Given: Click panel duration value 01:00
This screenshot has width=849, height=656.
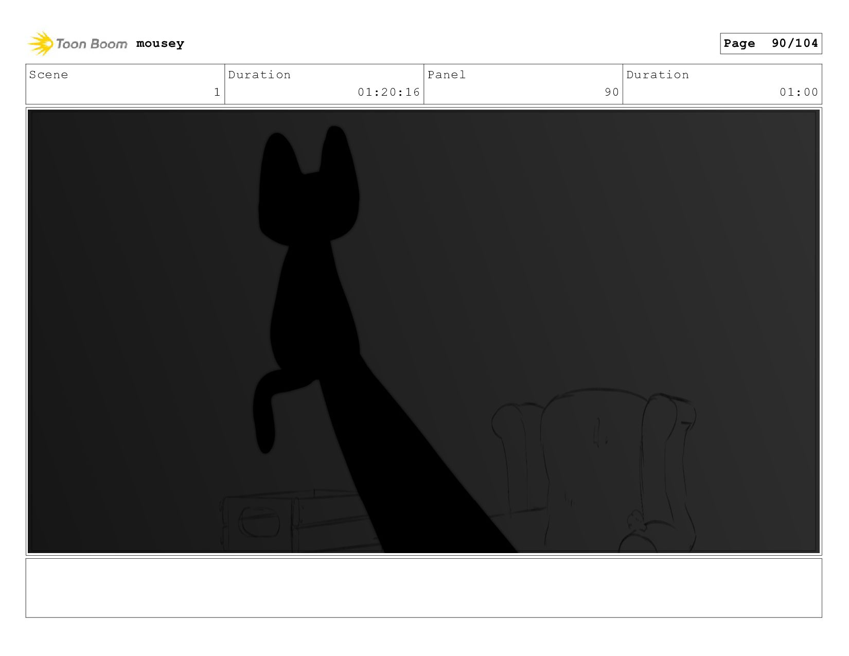Looking at the screenshot, I should pos(799,92).
